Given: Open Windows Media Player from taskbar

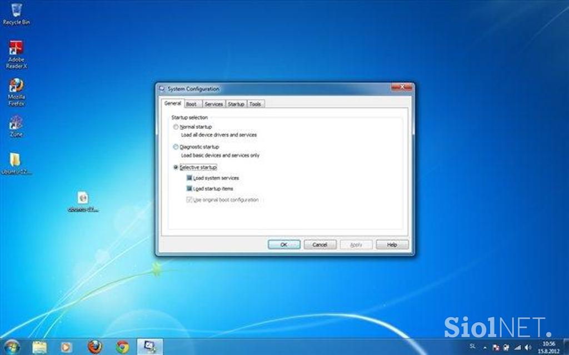Looking at the screenshot, I should pyautogui.click(x=66, y=347).
